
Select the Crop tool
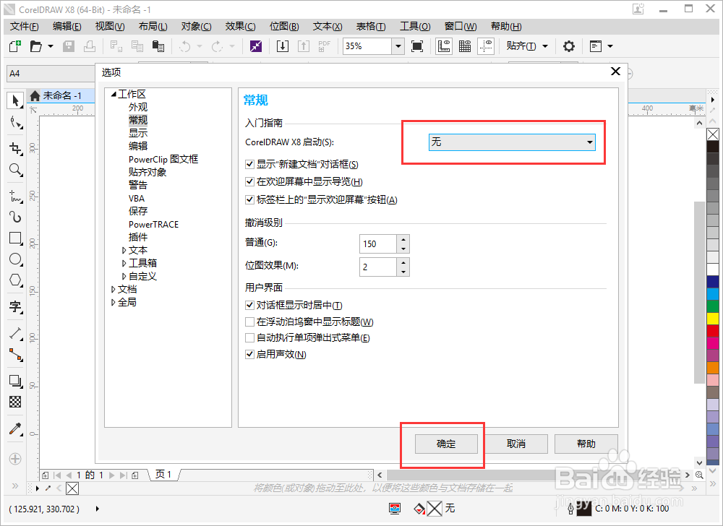(x=16, y=148)
